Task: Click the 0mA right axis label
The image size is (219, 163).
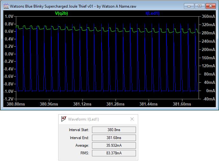Action: point(211,91)
